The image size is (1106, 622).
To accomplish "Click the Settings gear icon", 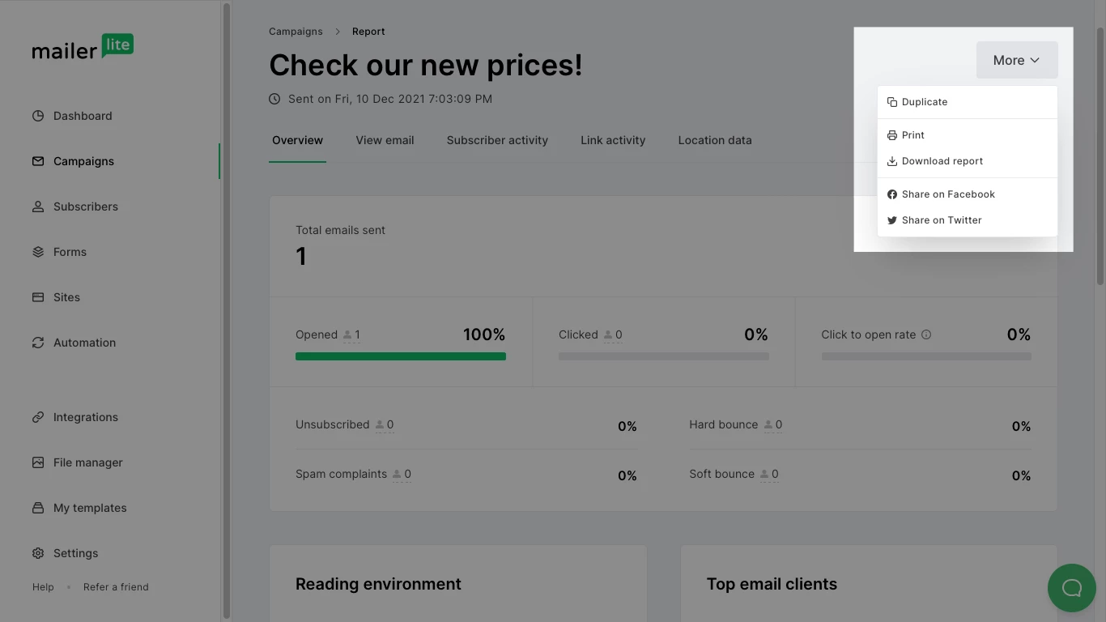I will point(38,553).
